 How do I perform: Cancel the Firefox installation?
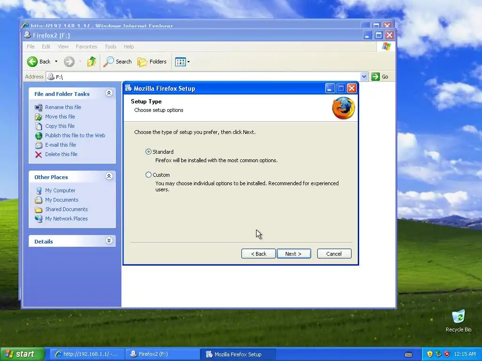[334, 253]
